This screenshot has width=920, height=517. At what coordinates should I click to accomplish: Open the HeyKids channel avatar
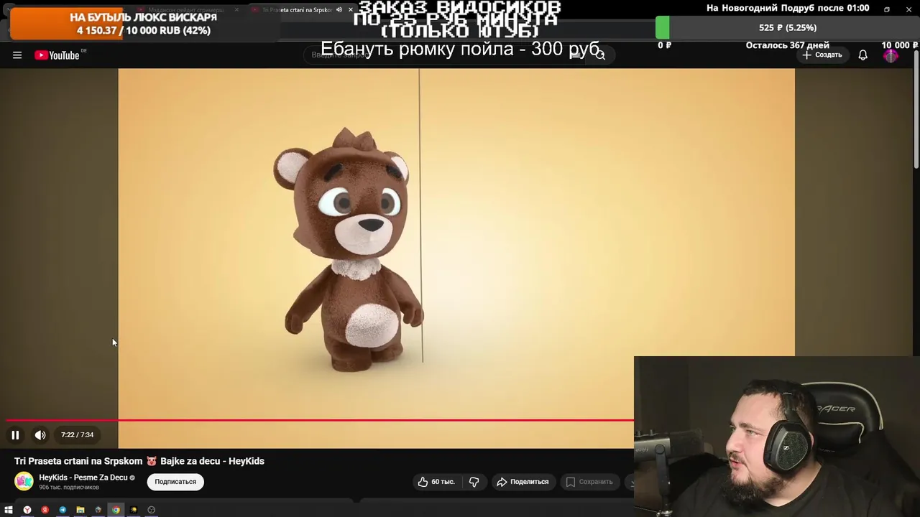24,482
